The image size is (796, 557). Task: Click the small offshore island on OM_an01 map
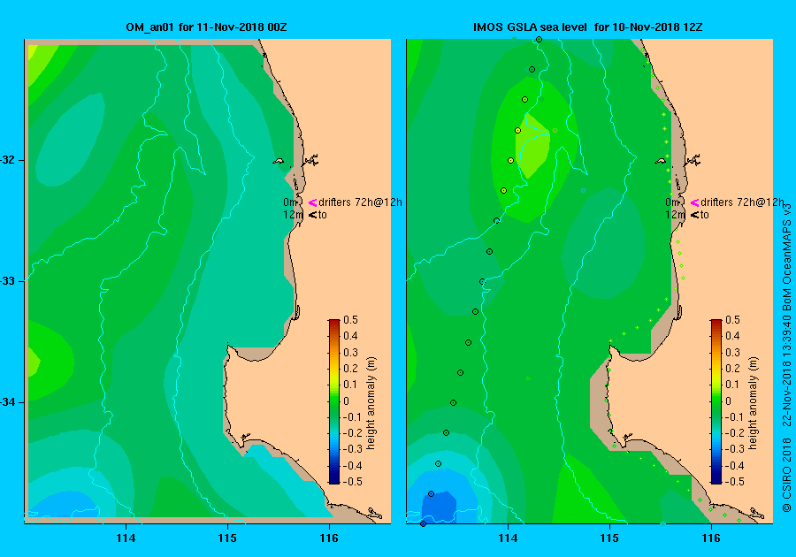(279, 161)
